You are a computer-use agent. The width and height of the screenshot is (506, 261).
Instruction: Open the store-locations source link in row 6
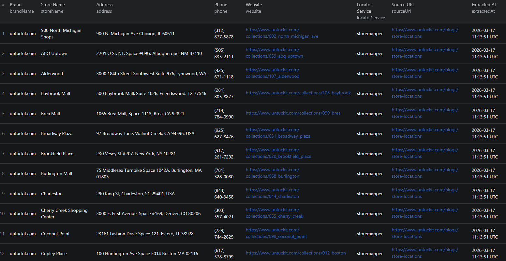click(424, 133)
